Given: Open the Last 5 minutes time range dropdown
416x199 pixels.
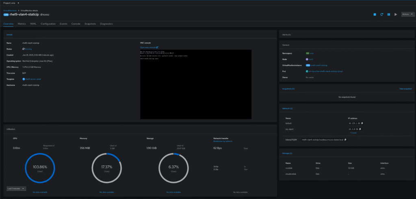Looking at the screenshot, I should coord(16,189).
